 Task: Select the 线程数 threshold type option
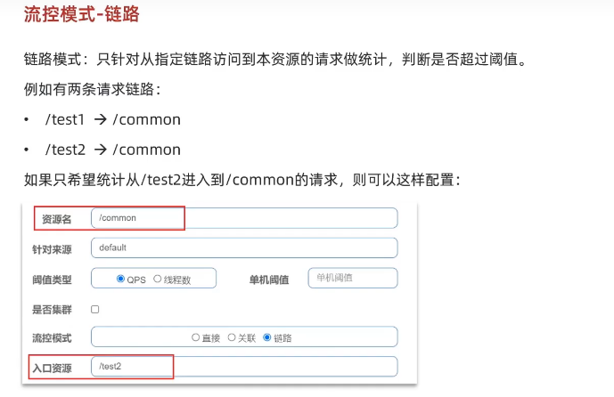click(x=158, y=279)
